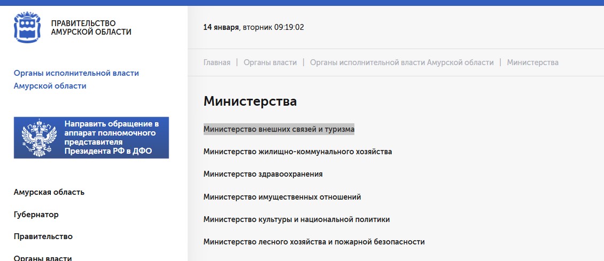Open 'Министерство внешних связей и туризма'

point(278,129)
